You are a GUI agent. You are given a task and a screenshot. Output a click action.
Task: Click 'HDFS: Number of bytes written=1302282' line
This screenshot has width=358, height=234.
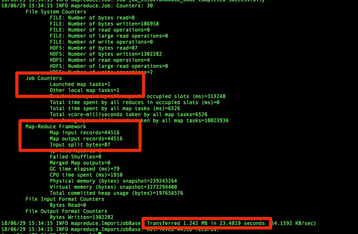(x=106, y=54)
